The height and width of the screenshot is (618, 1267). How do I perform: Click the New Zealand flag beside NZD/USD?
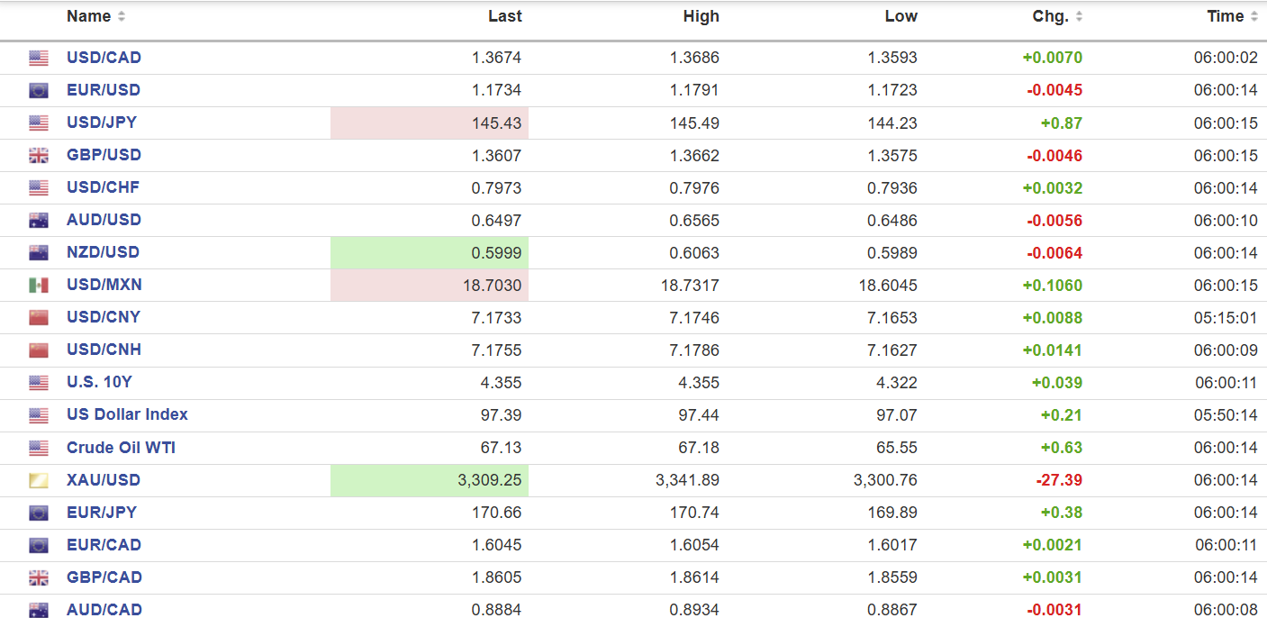point(38,252)
